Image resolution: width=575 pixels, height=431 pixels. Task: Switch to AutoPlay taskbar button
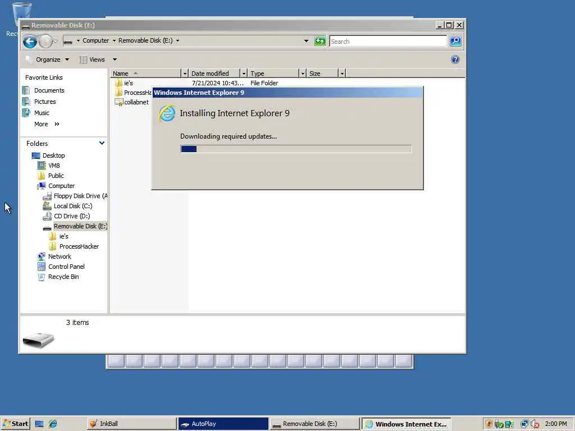coord(223,424)
